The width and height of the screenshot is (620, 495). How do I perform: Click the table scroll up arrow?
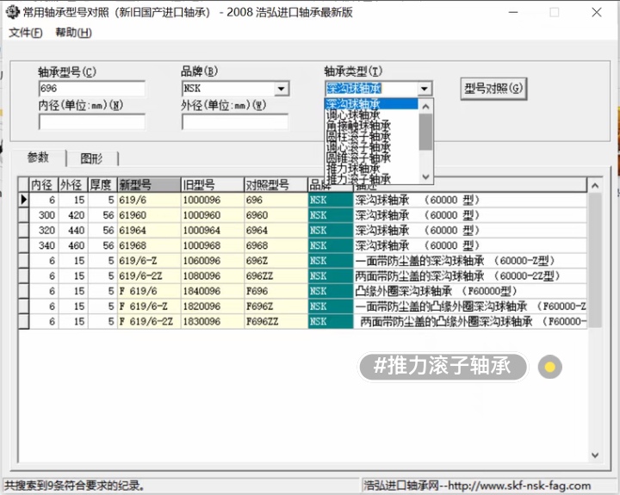click(x=595, y=185)
